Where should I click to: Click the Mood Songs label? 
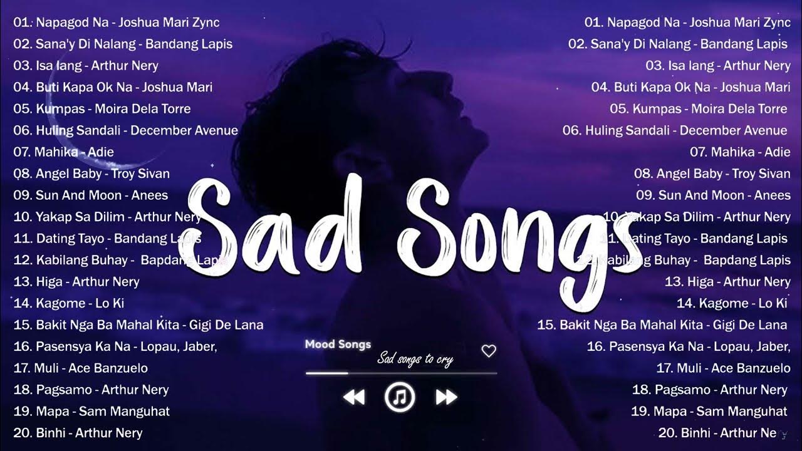pyautogui.click(x=338, y=345)
